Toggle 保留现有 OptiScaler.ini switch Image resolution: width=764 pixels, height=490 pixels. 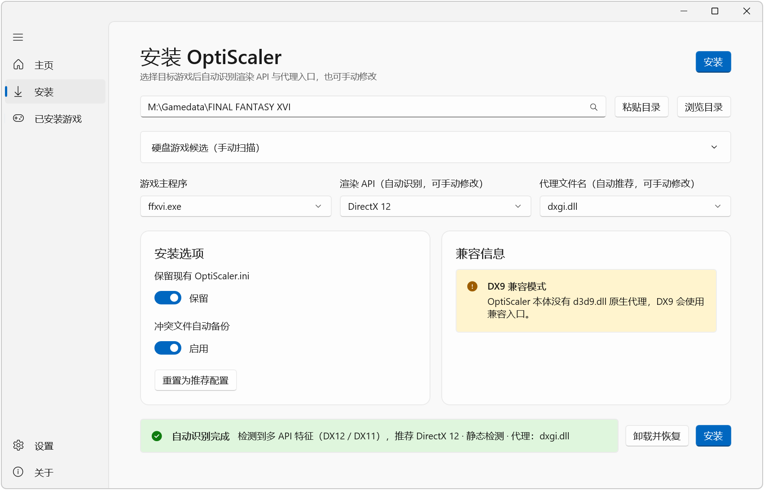coord(168,298)
